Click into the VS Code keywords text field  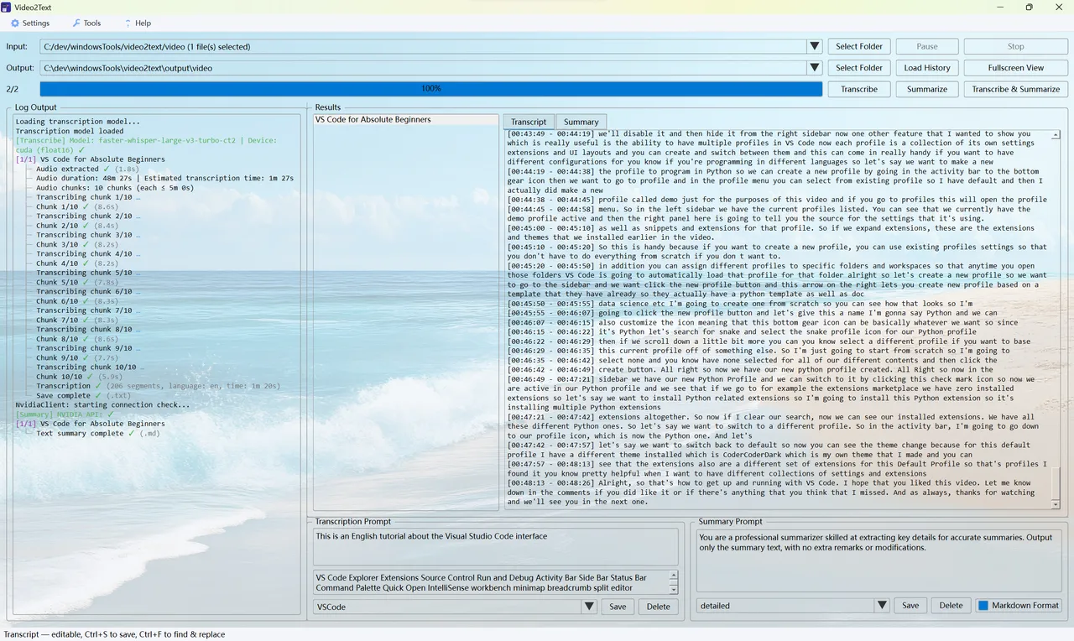pyautogui.click(x=491, y=582)
